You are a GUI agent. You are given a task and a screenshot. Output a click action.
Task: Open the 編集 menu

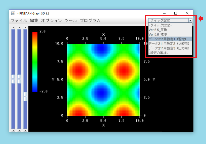34,20
